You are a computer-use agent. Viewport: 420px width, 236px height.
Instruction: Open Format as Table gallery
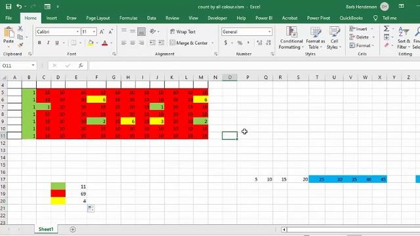[315, 38]
